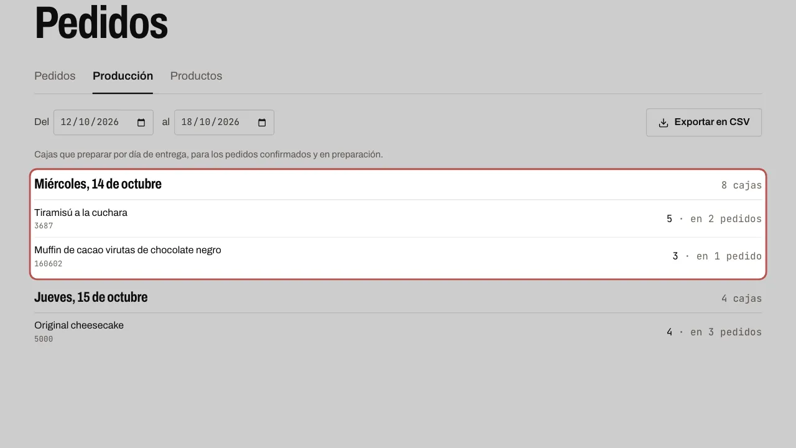Click the '3 · en 1 pedido' count
This screenshot has width=796, height=448.
coord(717,256)
